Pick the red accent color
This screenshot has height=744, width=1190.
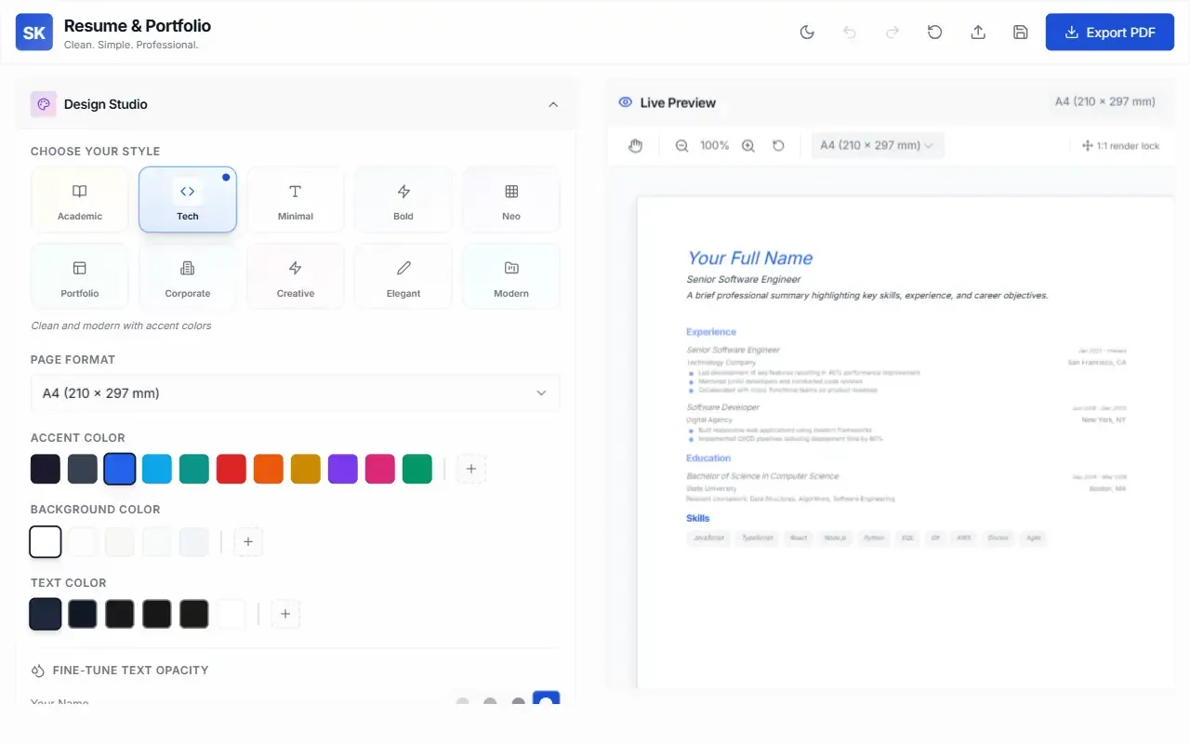pos(231,469)
